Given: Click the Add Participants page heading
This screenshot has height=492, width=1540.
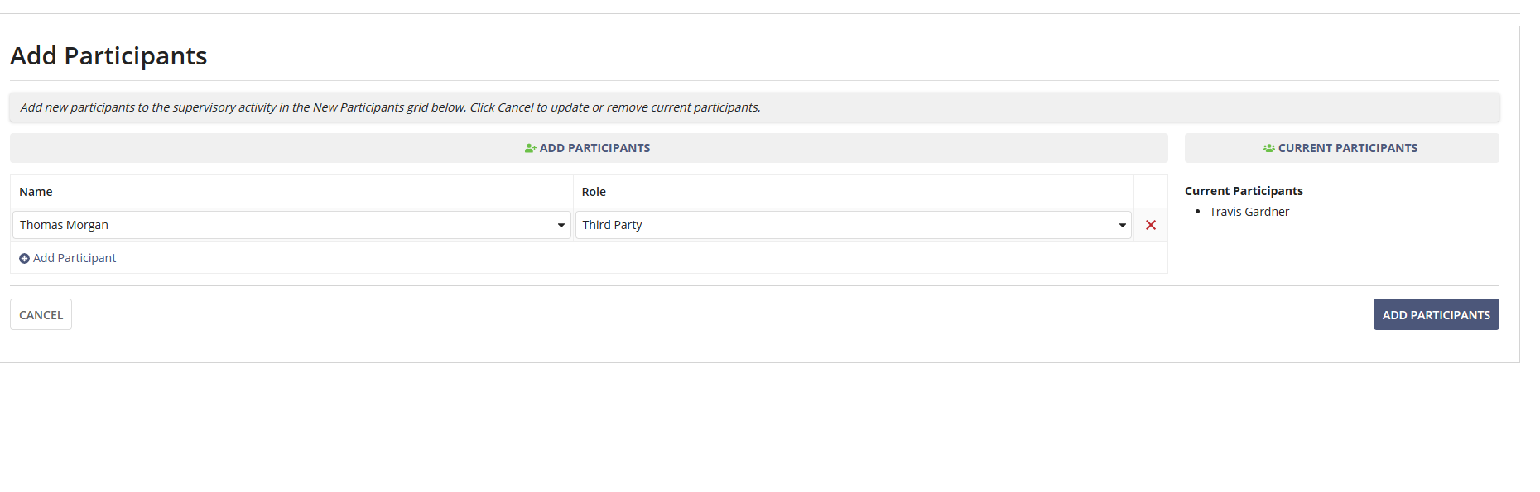Looking at the screenshot, I should tap(108, 55).
